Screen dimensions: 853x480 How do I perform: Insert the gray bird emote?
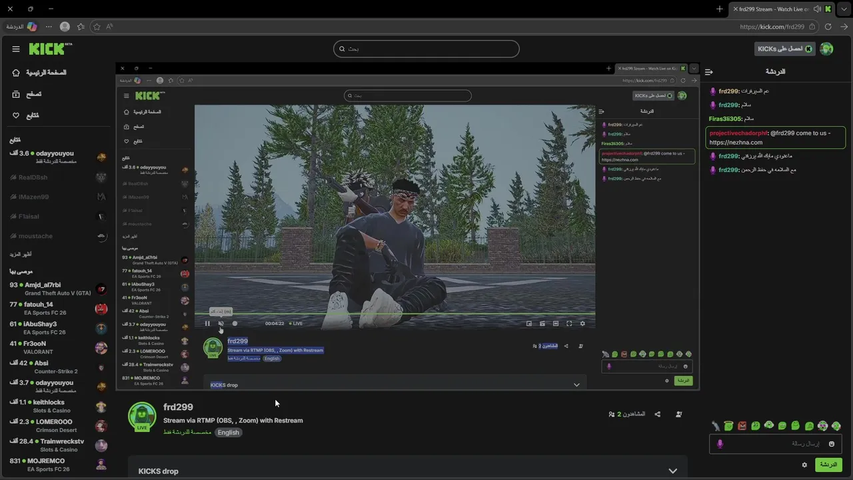(715, 425)
